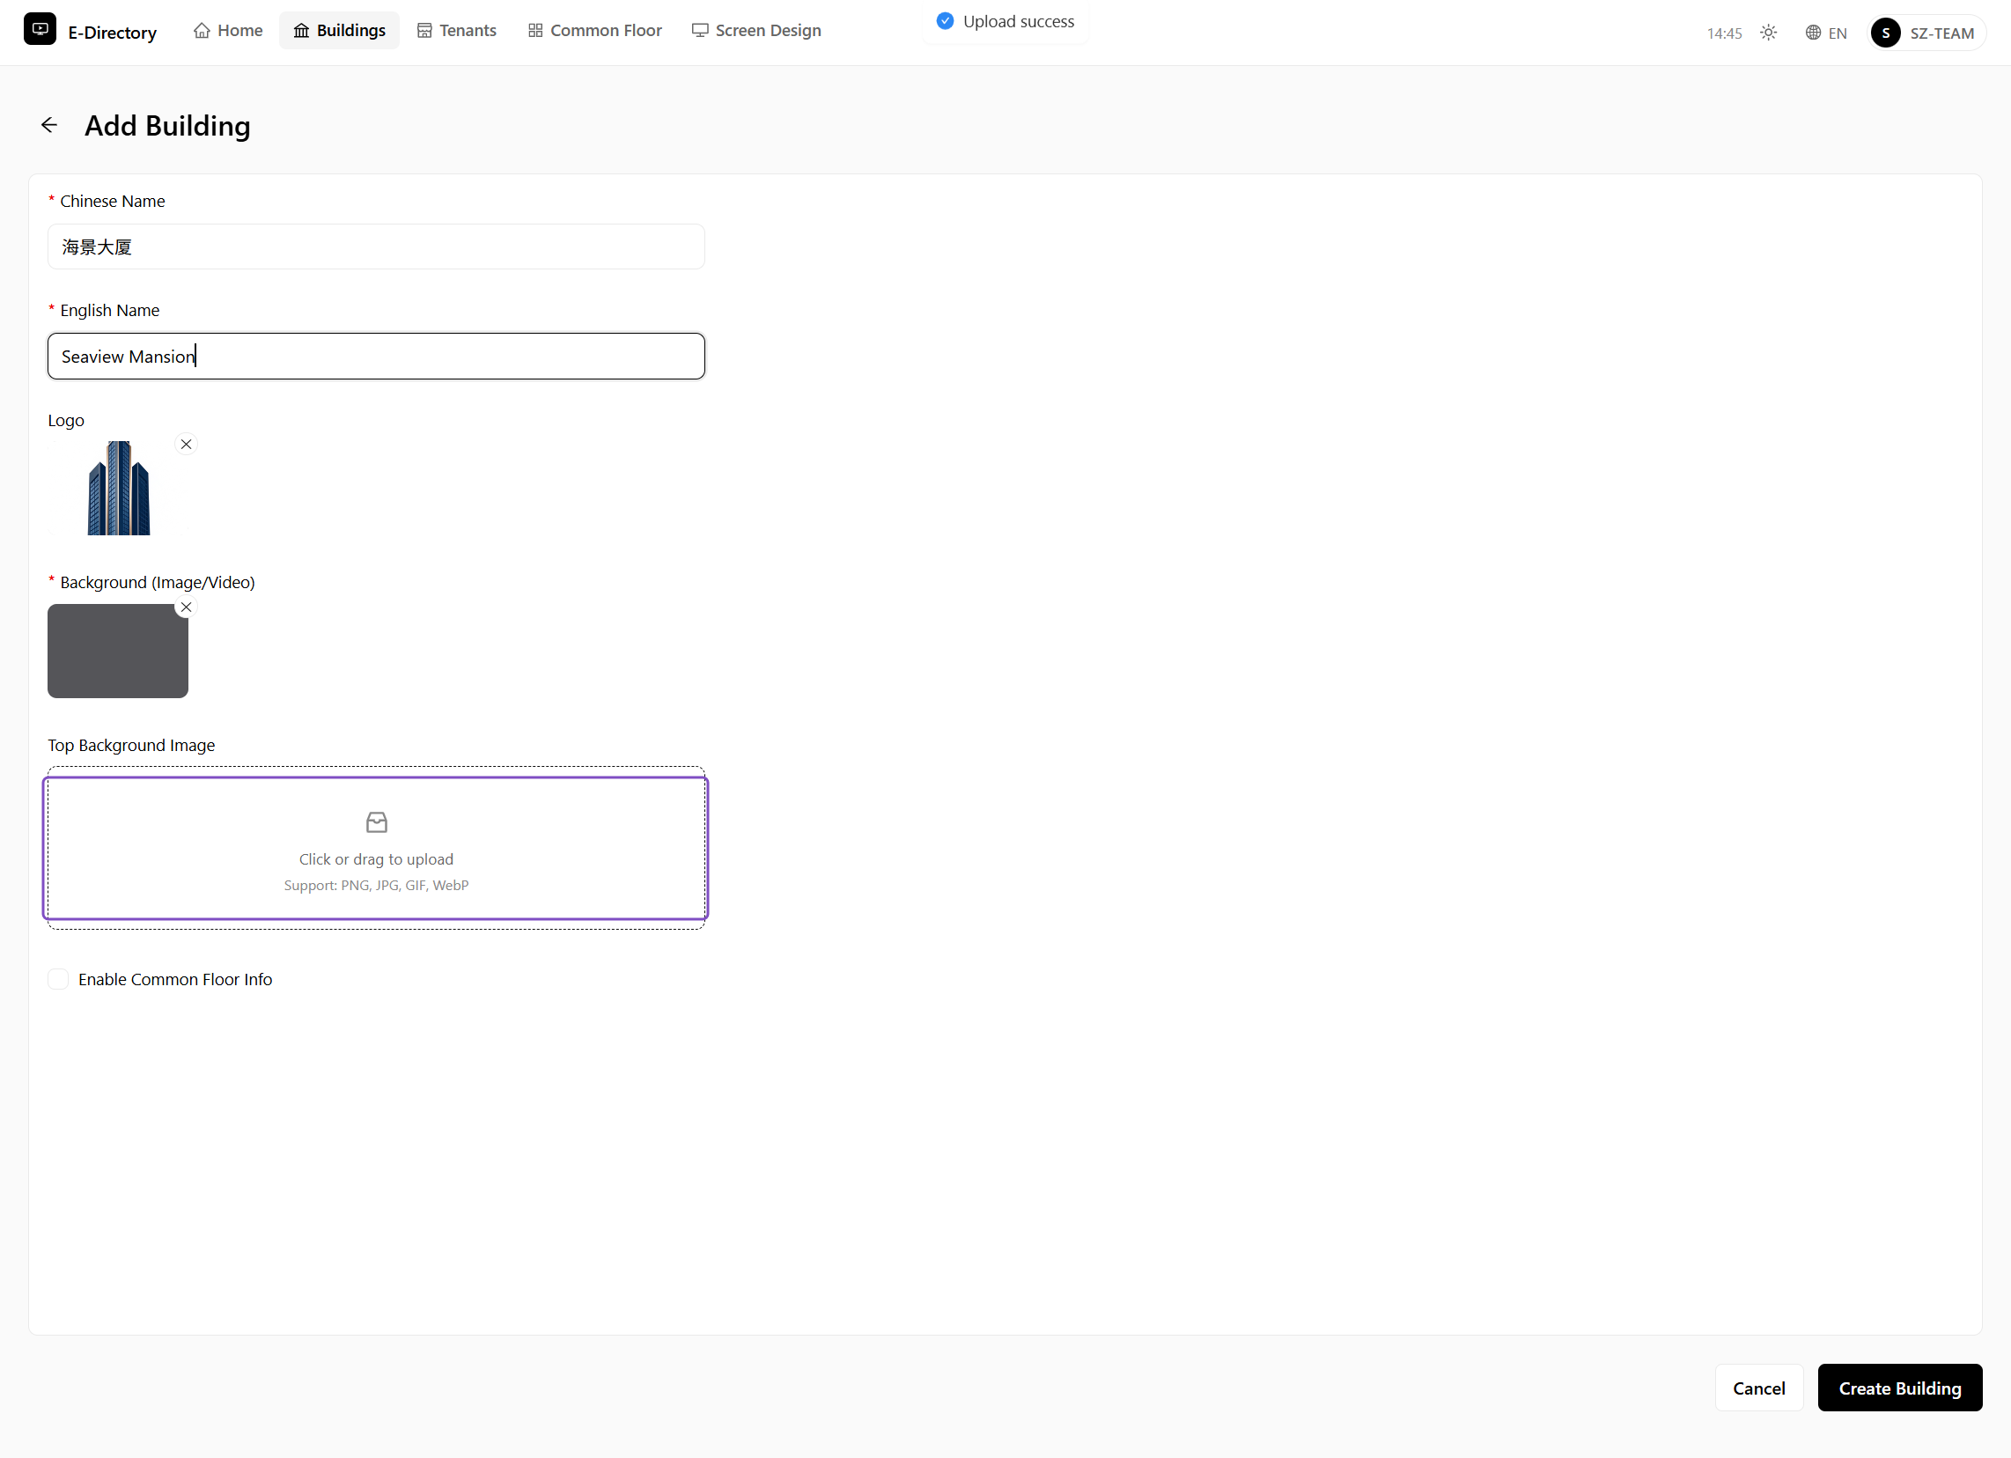Viewport: 2011px width, 1458px height.
Task: Open the EN language switcher
Action: tap(1826, 33)
